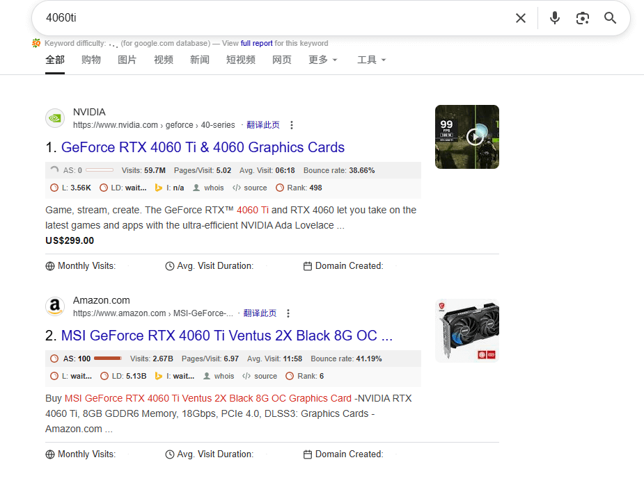Open the full report keyword link
644x485 pixels.
point(256,43)
